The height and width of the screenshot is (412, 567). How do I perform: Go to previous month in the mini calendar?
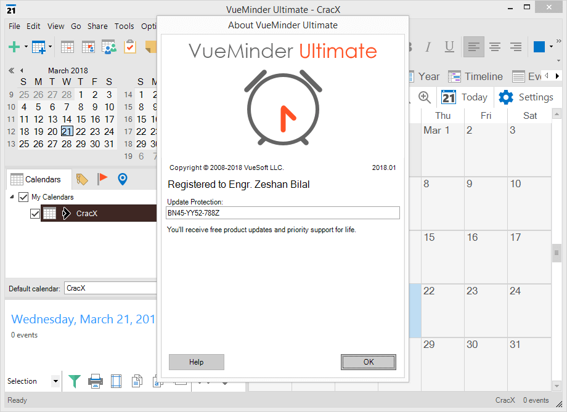point(22,70)
